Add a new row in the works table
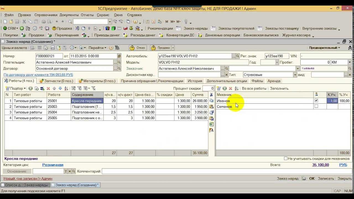The image size is (354, 199). pyautogui.click(x=30, y=88)
